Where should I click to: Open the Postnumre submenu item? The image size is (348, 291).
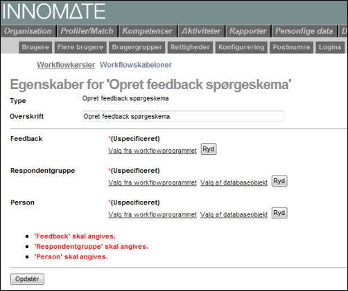(x=291, y=47)
